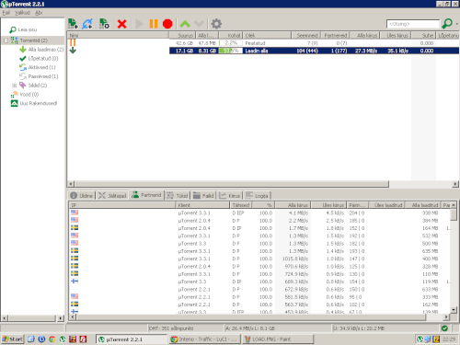Sort peers by the Klient column header
Screen dimensions: 460x345
pyautogui.click(x=202, y=205)
